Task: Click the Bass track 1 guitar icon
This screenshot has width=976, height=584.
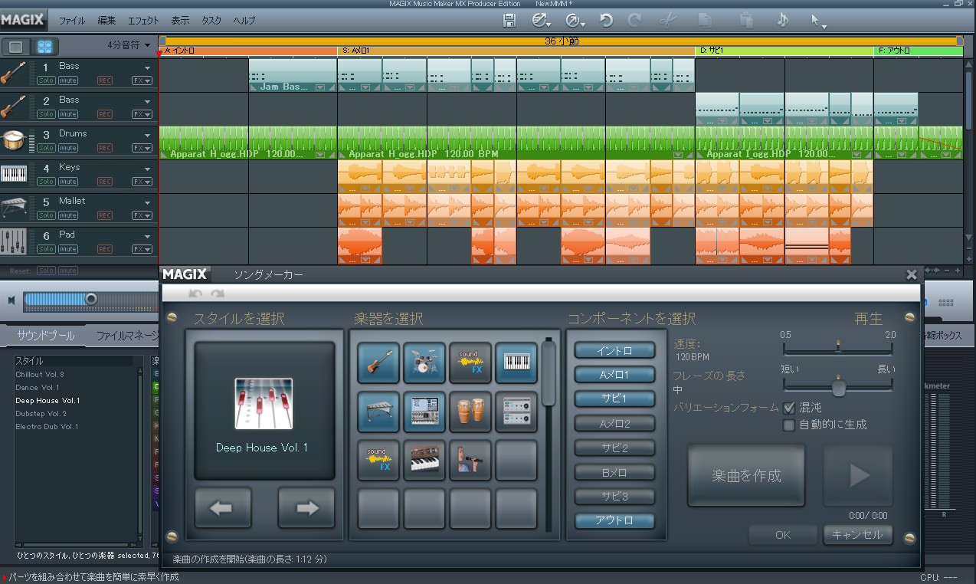Action: pyautogui.click(x=13, y=74)
